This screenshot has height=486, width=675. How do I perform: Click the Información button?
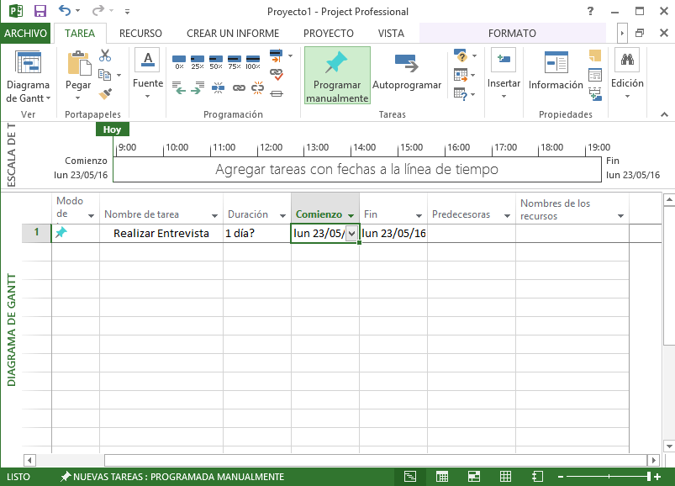(x=556, y=72)
